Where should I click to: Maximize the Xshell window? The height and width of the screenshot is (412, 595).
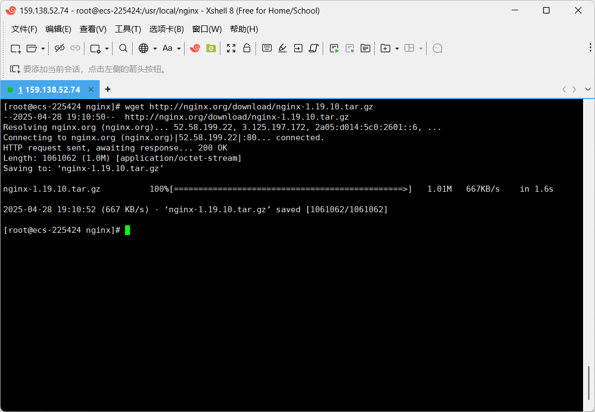546,10
